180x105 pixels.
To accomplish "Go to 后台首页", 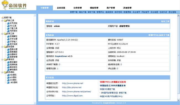I will pos(136,12).
